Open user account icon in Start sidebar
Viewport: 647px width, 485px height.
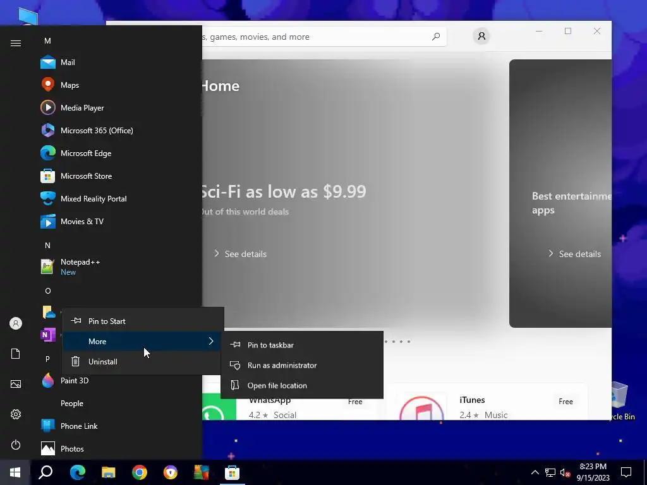click(x=16, y=323)
